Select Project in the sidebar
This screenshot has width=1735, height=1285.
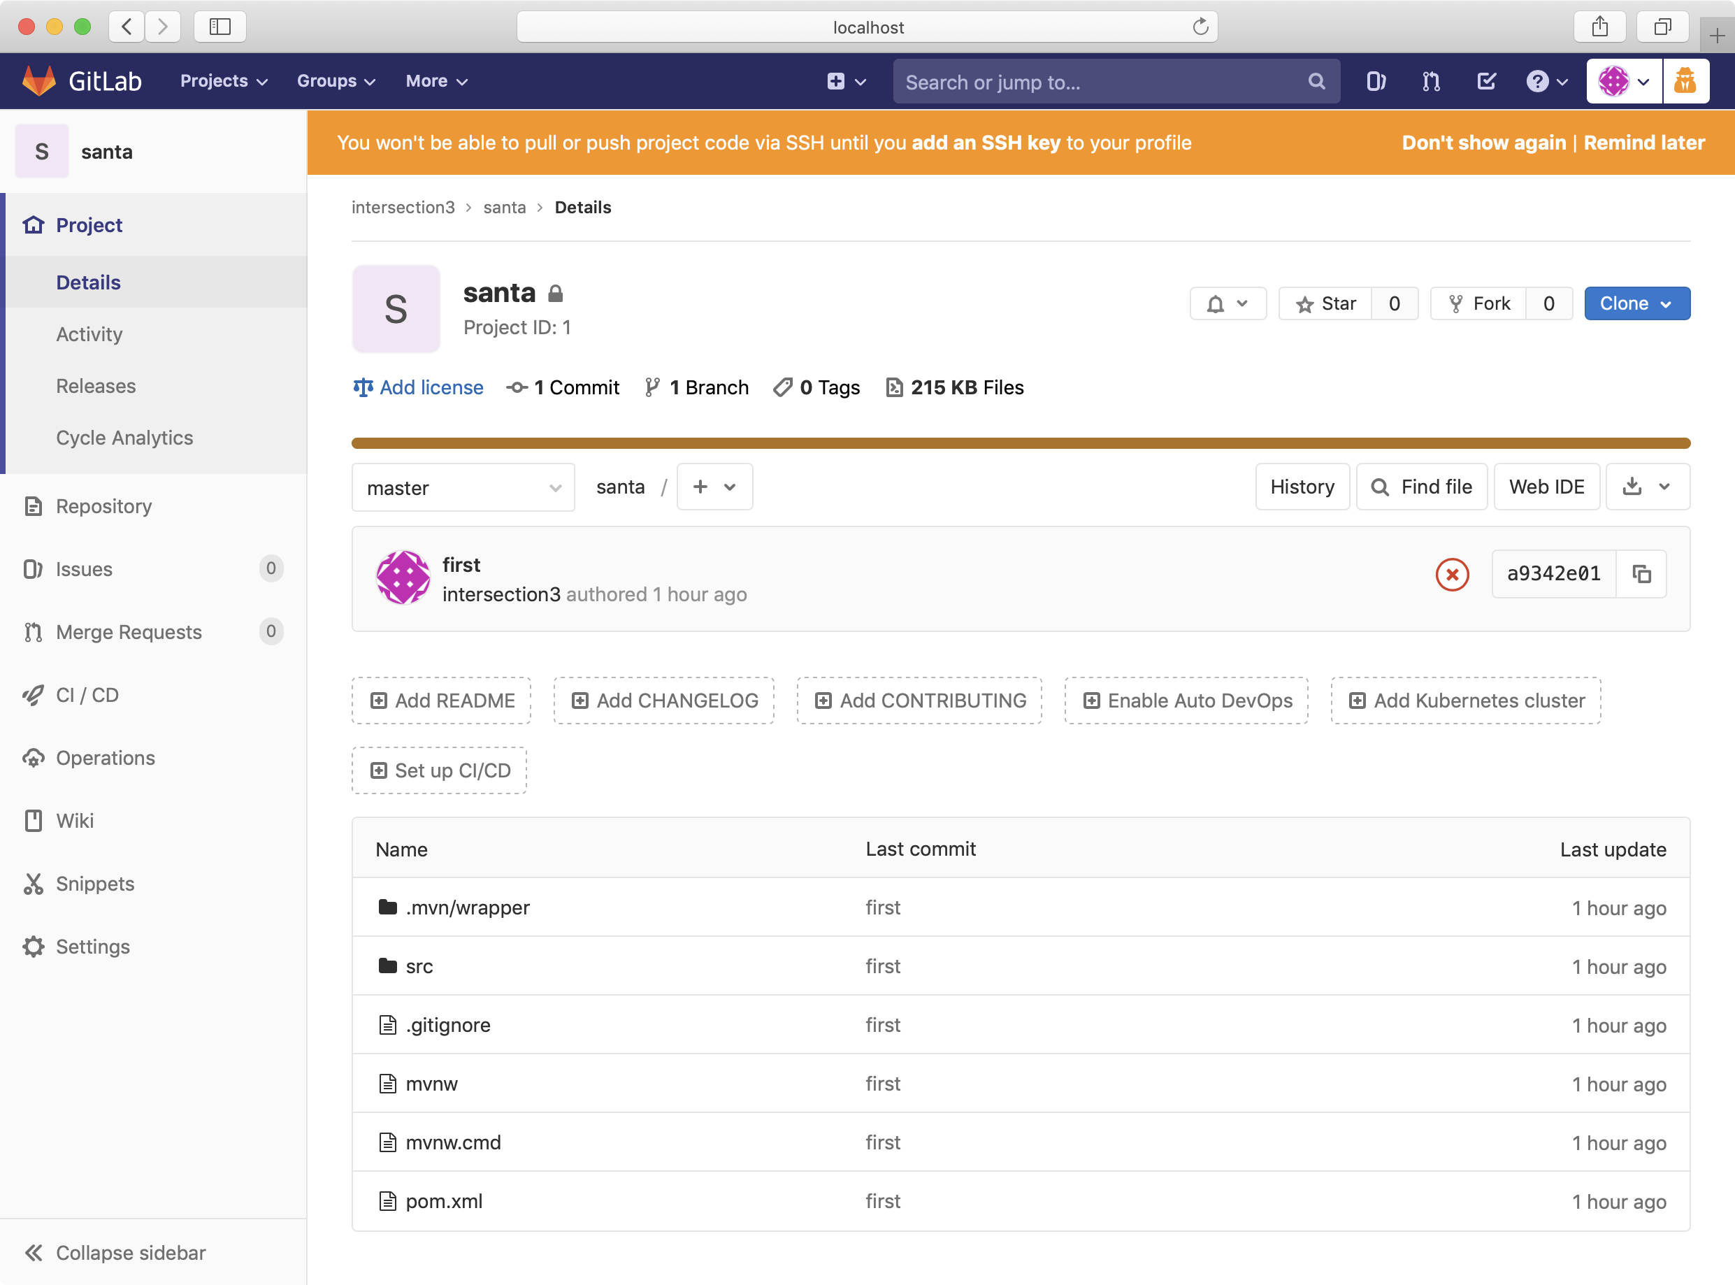tap(154, 225)
